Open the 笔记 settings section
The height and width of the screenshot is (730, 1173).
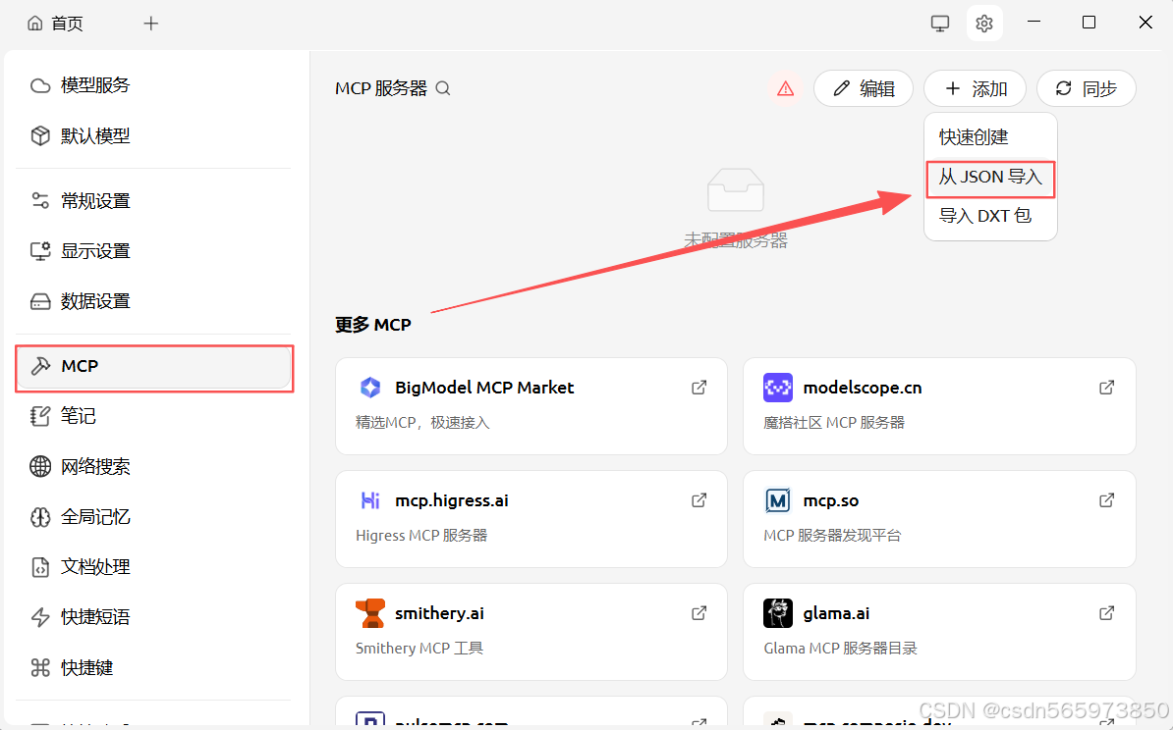click(x=153, y=416)
